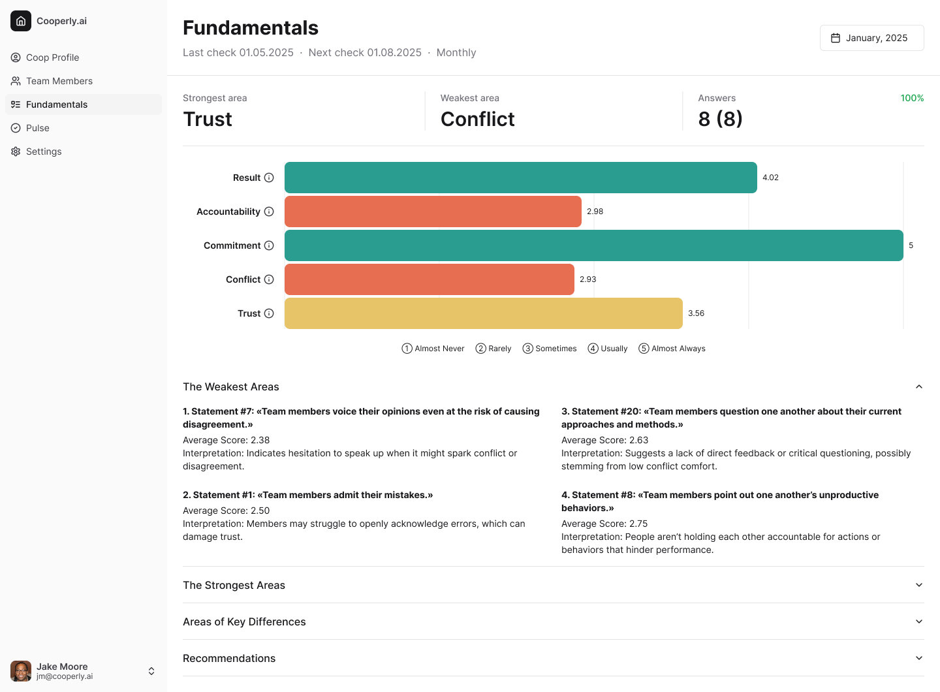Open the Trust info icon
Image resolution: width=940 pixels, height=692 pixels.
[x=270, y=313]
